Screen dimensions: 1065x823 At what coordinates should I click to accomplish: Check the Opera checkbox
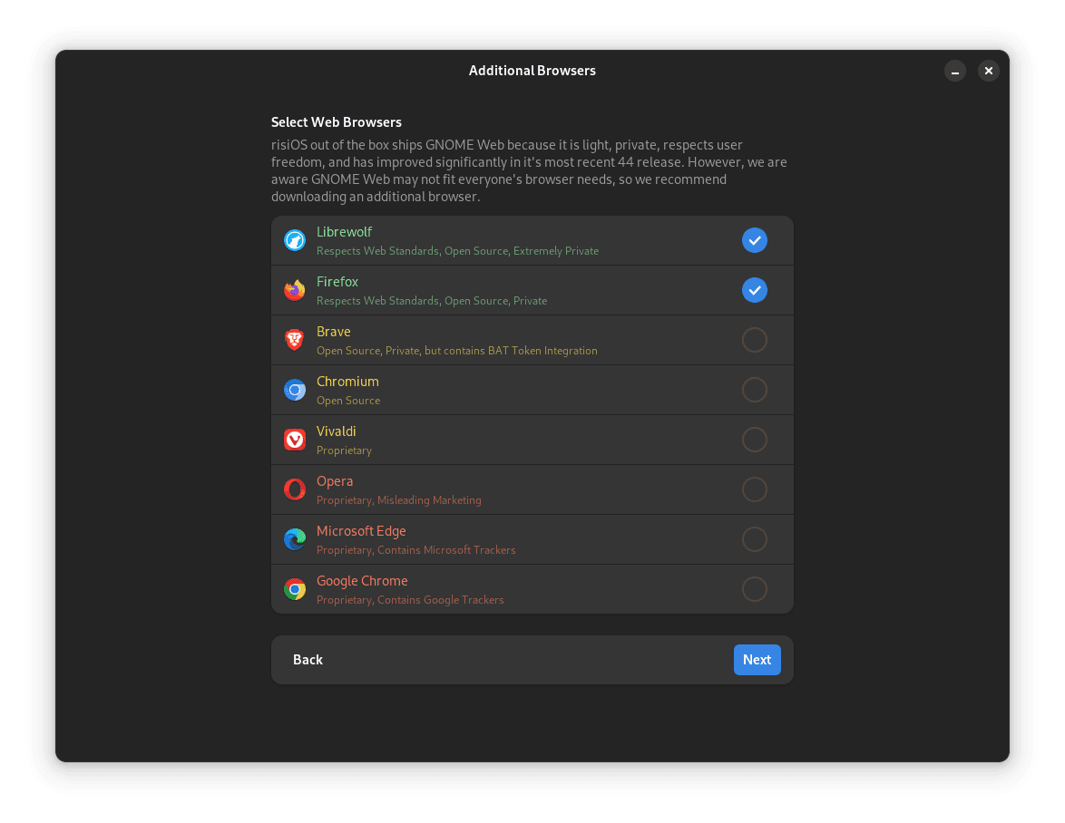click(755, 489)
